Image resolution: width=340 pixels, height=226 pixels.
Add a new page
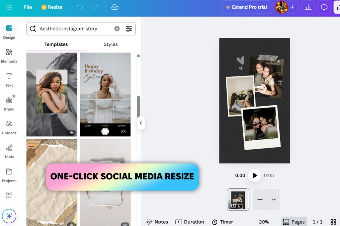(x=260, y=200)
